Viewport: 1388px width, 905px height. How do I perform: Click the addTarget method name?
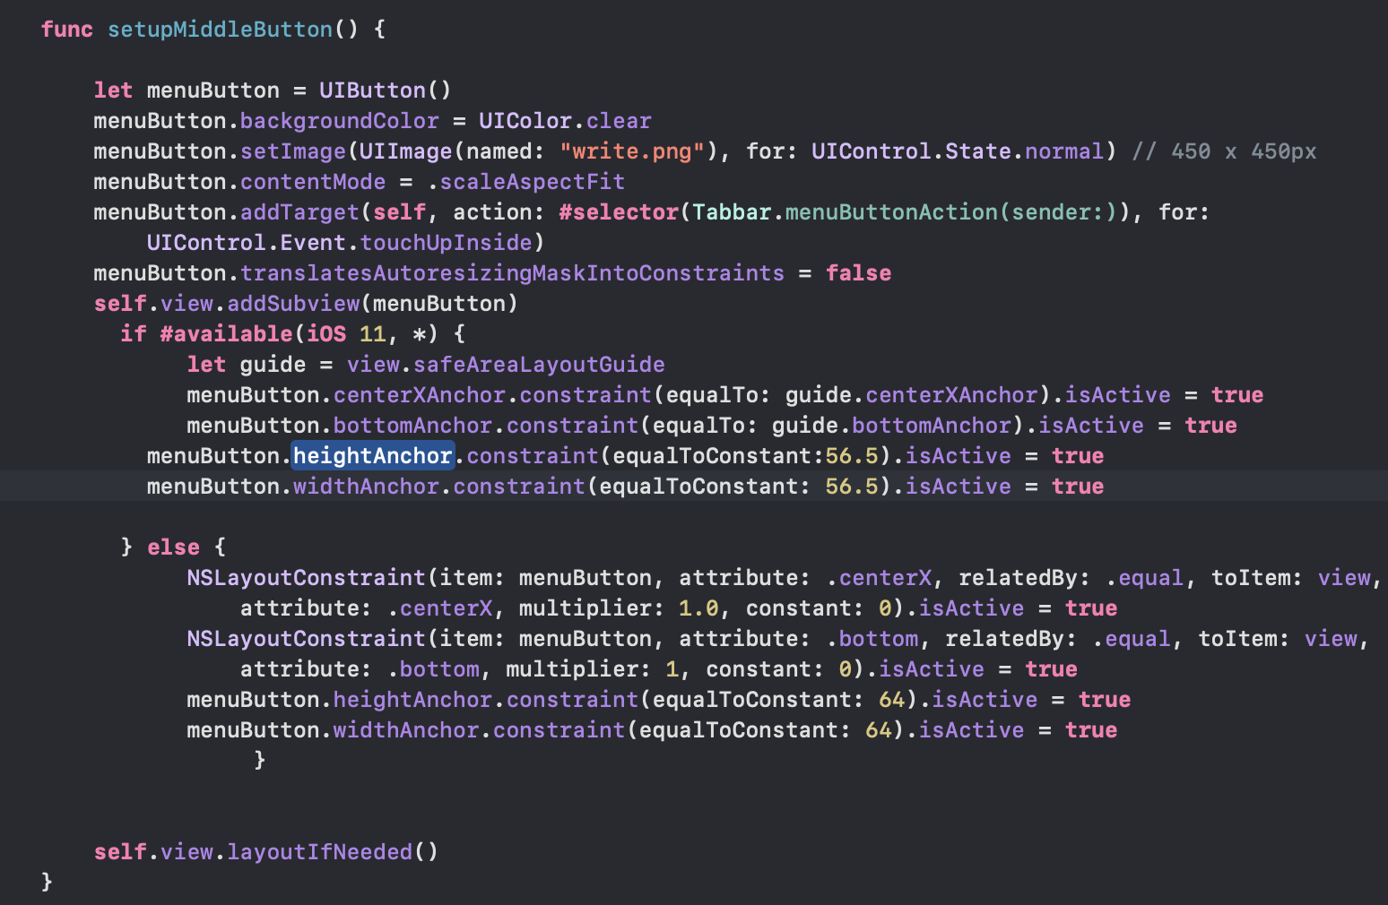[x=299, y=212]
